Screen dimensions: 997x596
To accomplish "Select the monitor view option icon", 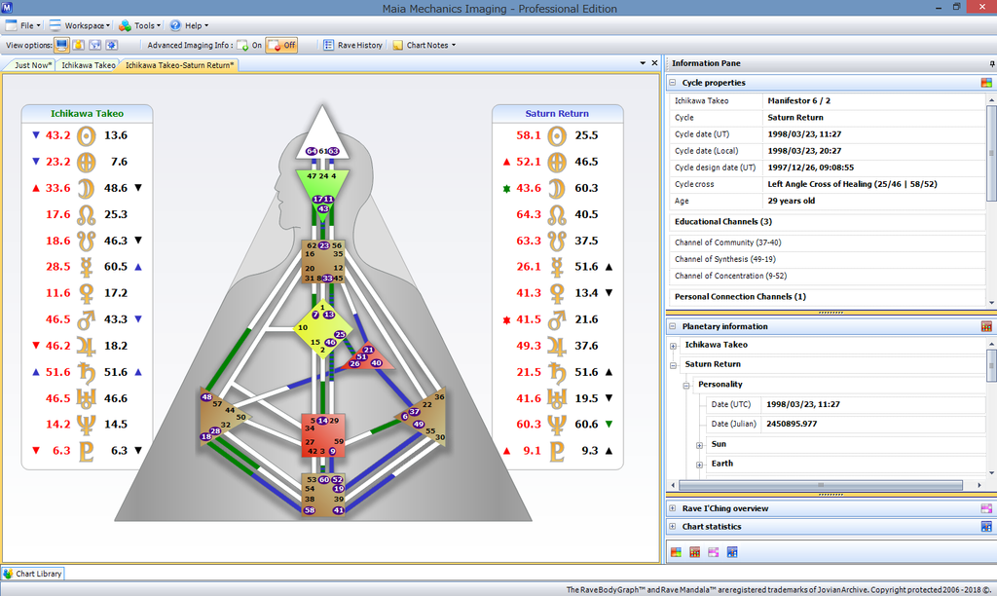I will 61,45.
